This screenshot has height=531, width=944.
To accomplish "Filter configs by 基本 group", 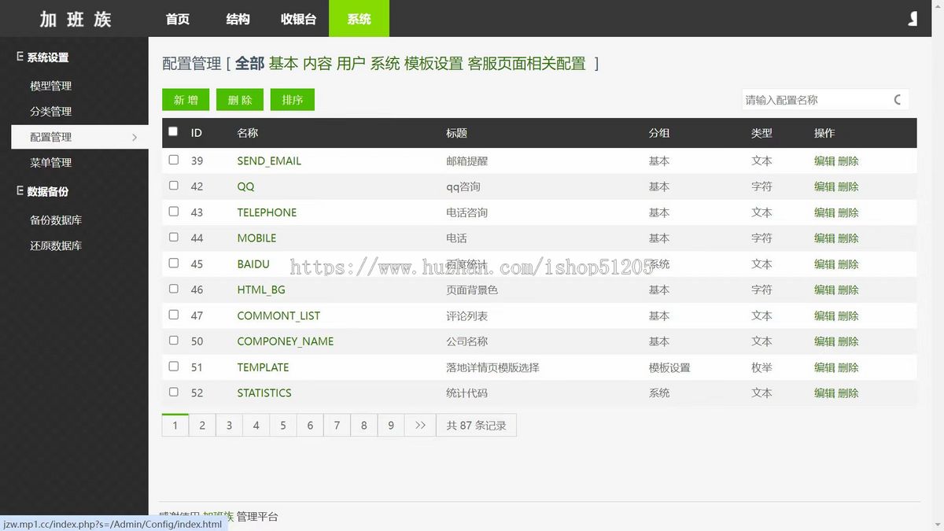I will pos(283,64).
